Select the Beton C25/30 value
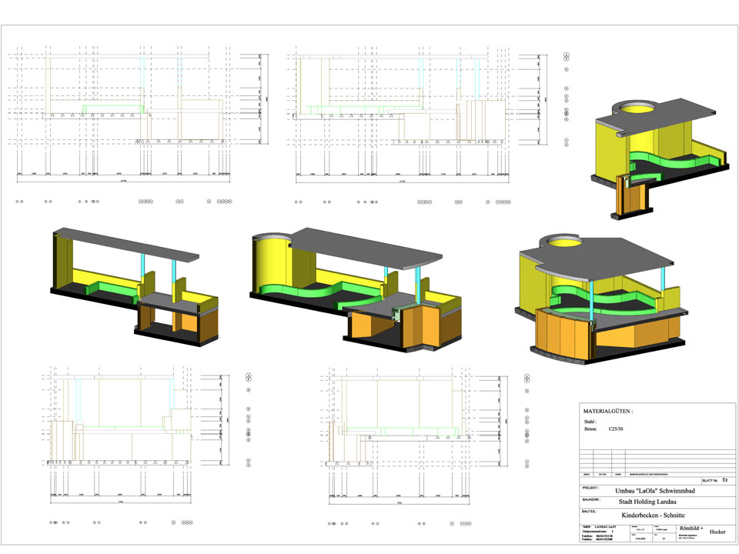This screenshot has width=739, height=554. 617,431
